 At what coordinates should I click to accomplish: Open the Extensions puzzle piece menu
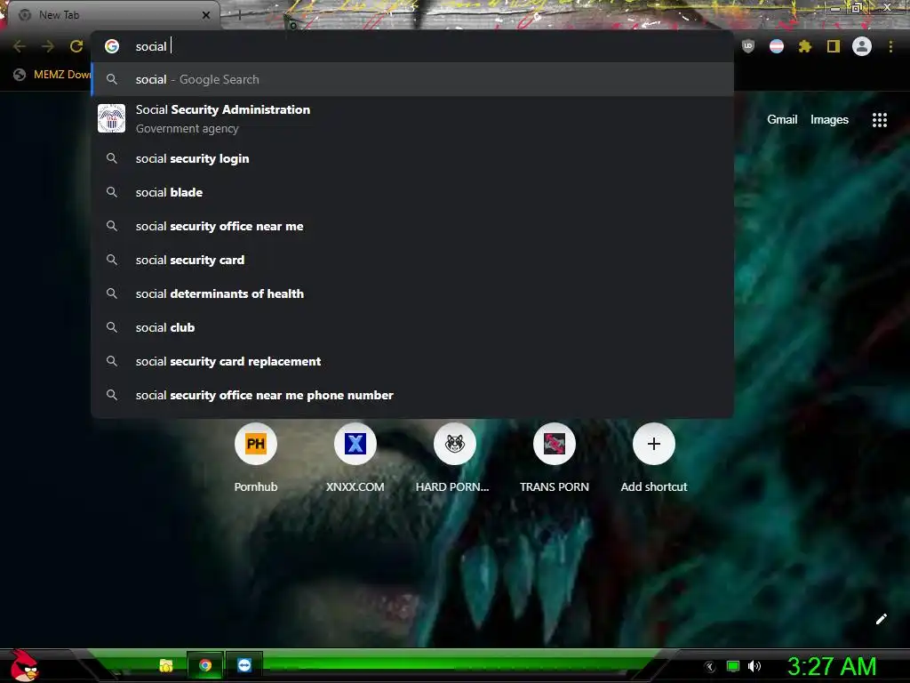[x=805, y=46]
